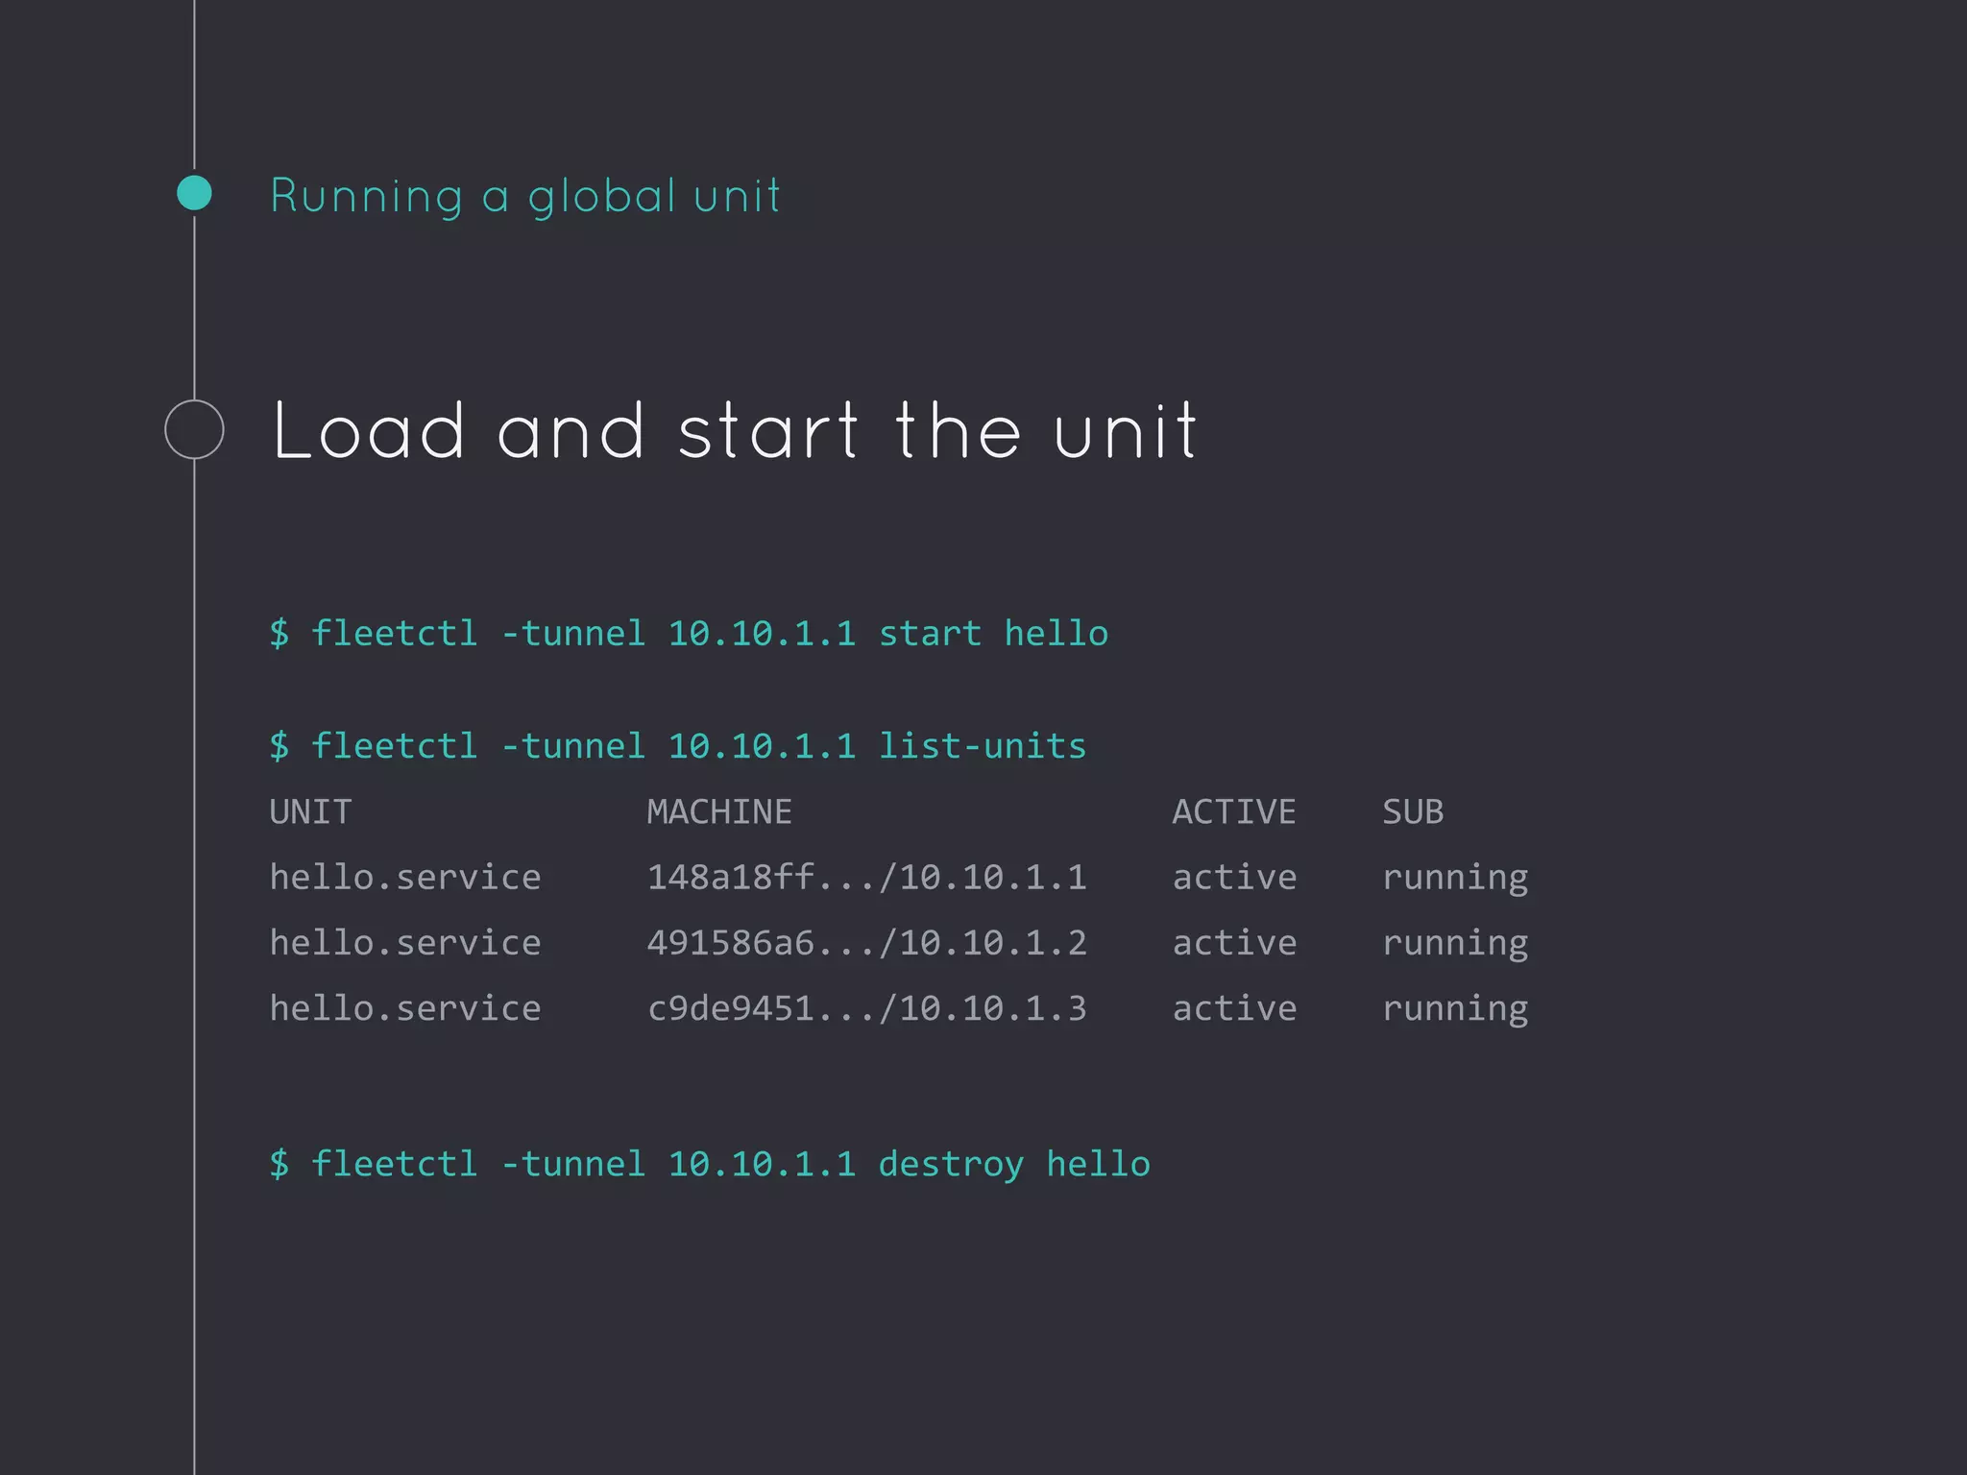Select the 'fleetctl start hello' command line
The image size is (1967, 1475).
[x=689, y=634]
